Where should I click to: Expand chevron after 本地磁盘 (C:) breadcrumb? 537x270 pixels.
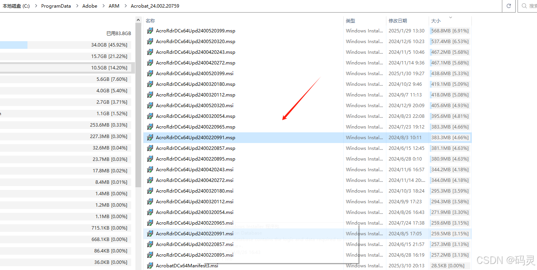(x=35, y=6)
